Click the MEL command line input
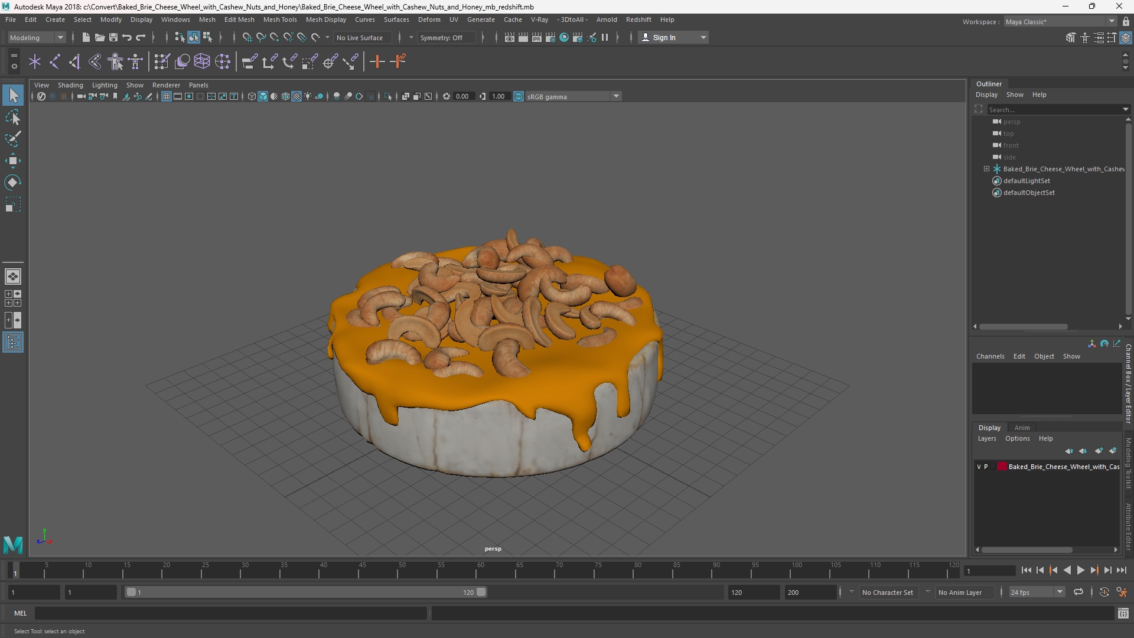This screenshot has width=1134, height=638. (230, 614)
